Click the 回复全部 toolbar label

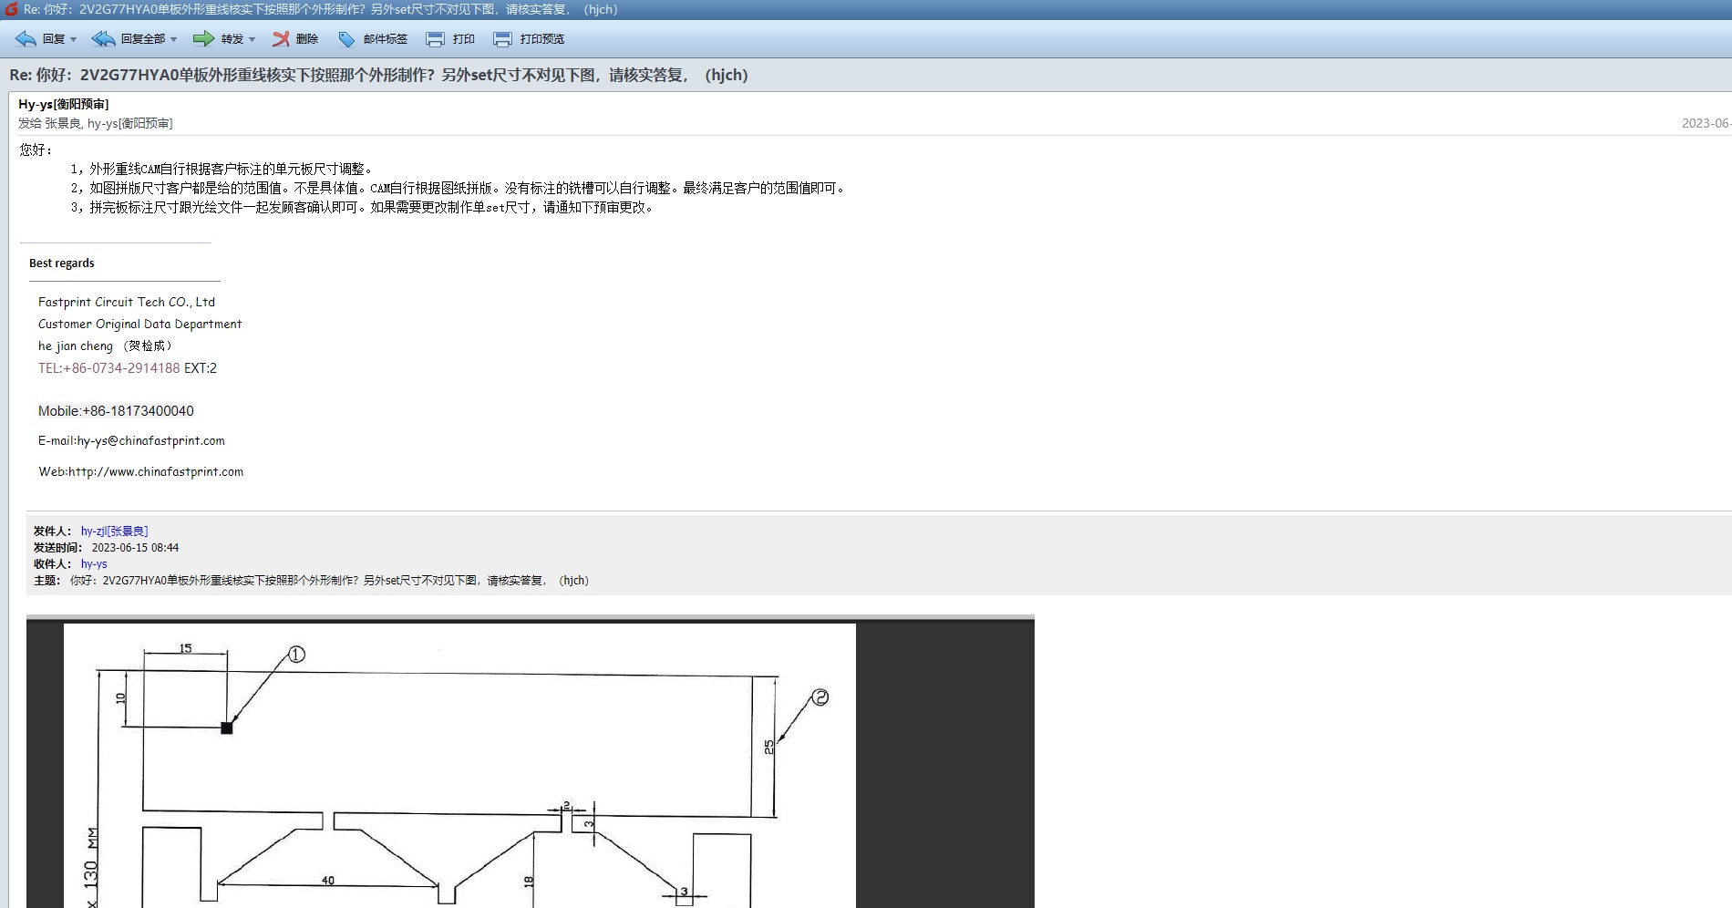coord(143,39)
